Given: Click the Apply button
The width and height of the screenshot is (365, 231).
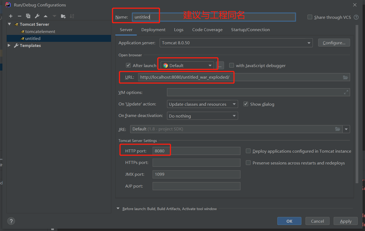Looking at the screenshot, I should click(x=346, y=221).
